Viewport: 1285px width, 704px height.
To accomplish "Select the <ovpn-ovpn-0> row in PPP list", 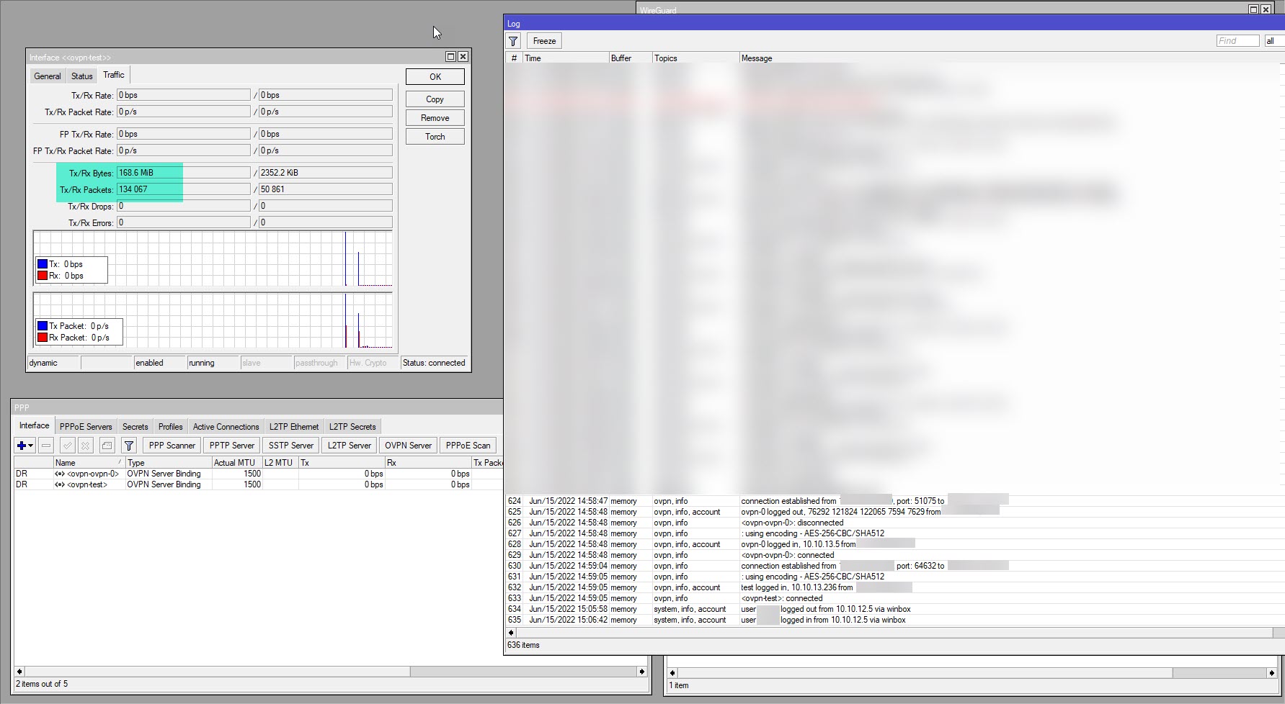I will (258, 474).
